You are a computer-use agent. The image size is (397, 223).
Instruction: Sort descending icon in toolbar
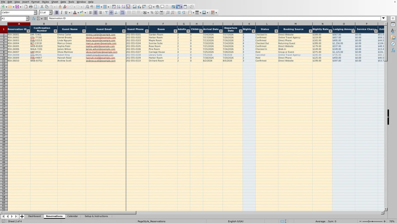click(x=123, y=7)
